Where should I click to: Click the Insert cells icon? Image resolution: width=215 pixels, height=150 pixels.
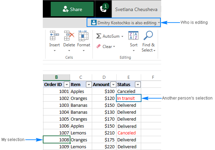point(54,36)
